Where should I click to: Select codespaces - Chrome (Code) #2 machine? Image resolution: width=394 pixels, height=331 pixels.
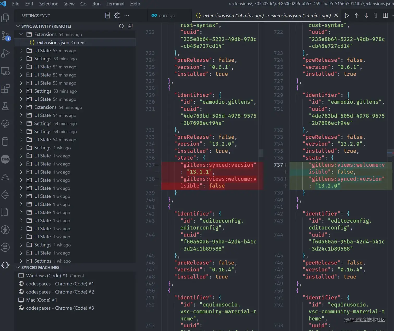click(75, 292)
